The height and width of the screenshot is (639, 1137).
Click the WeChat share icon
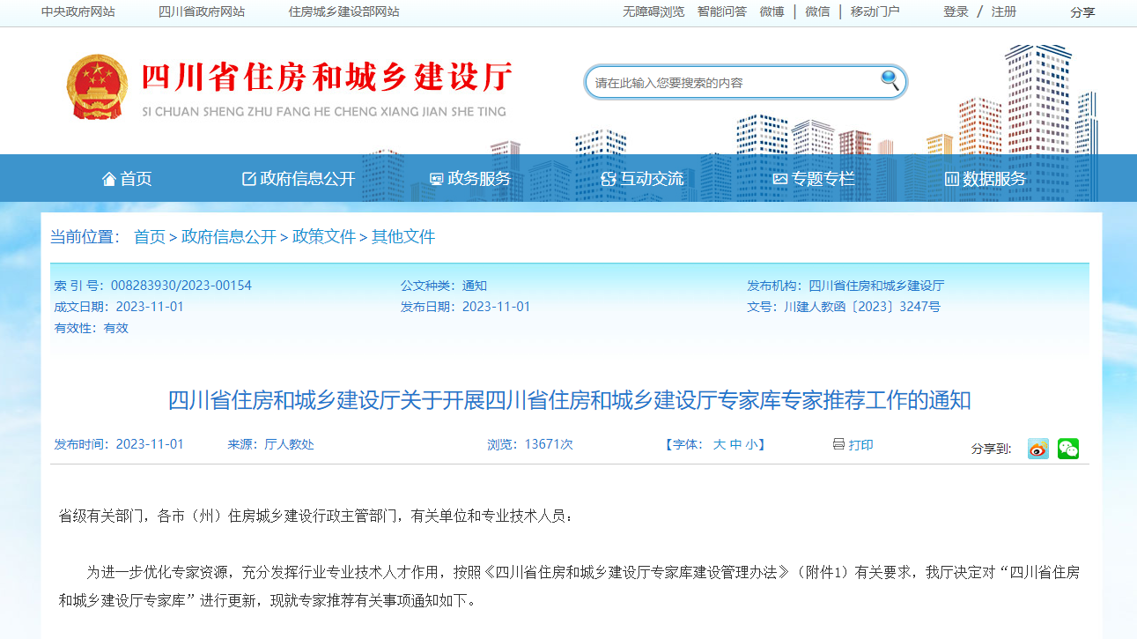tap(1068, 449)
